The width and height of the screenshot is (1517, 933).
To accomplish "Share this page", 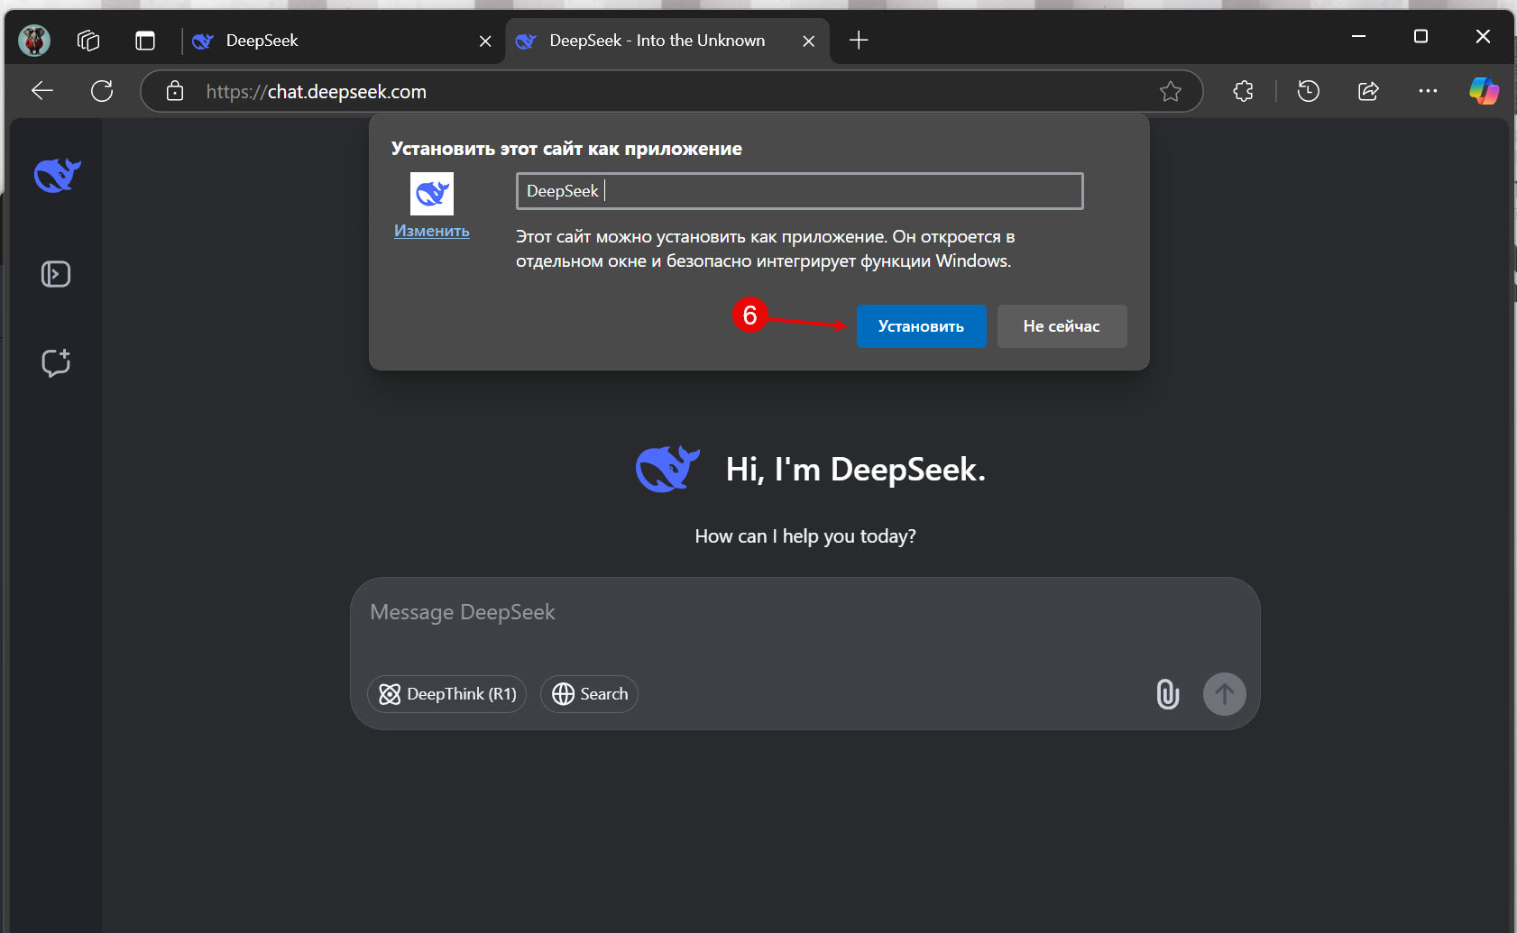I will pos(1368,91).
